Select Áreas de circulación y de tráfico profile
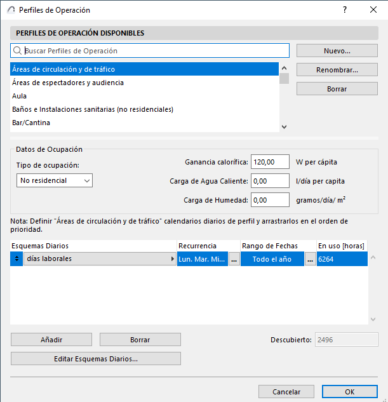388x402 pixels. click(x=144, y=69)
